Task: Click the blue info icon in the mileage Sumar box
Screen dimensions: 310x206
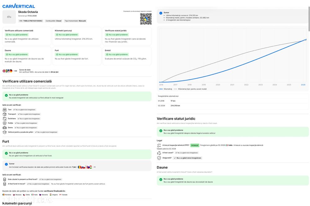Action: [x=161, y=13]
